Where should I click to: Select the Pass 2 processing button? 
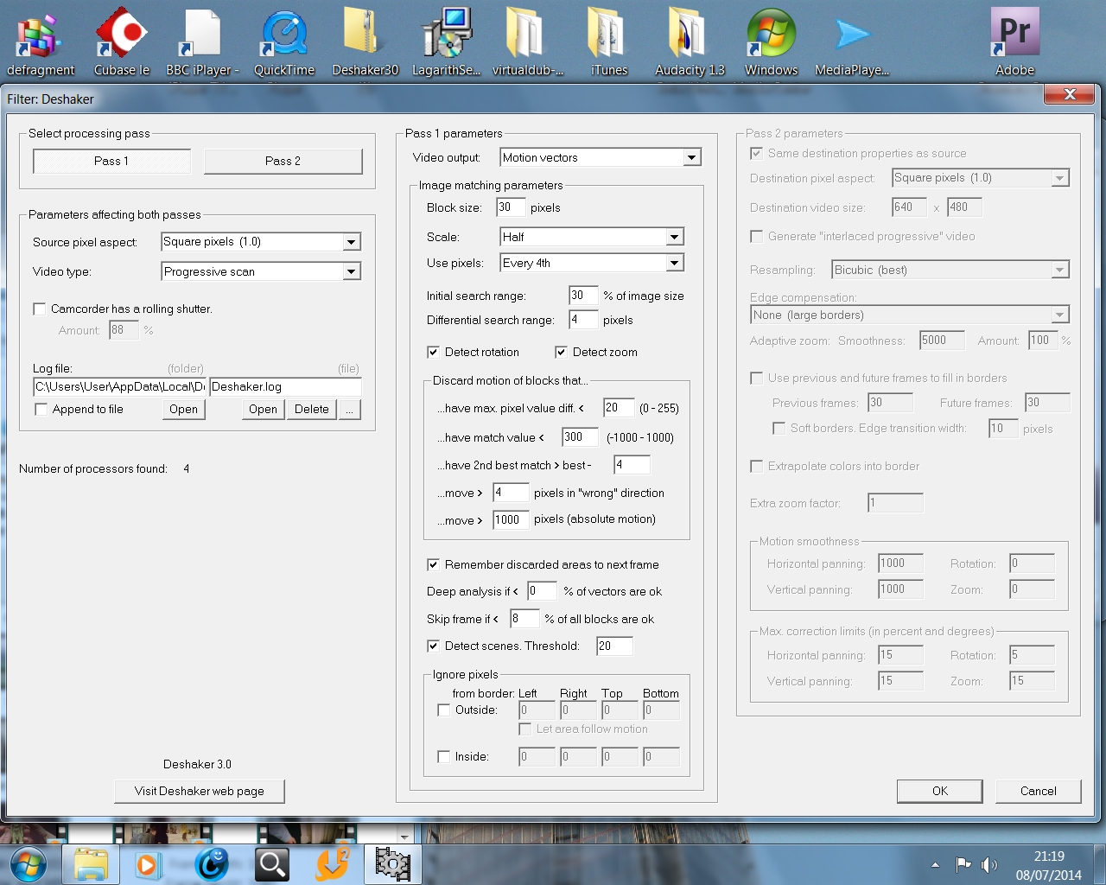[x=283, y=161]
